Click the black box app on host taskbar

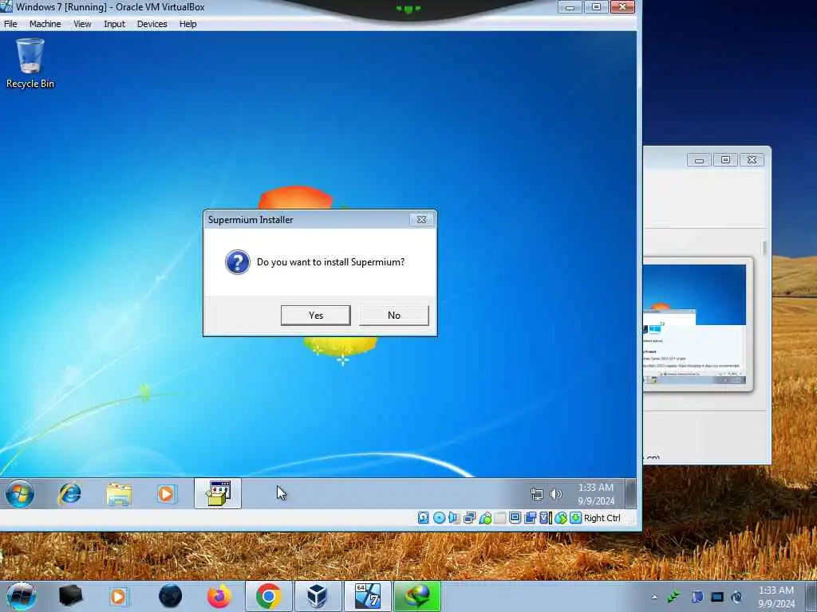70,596
